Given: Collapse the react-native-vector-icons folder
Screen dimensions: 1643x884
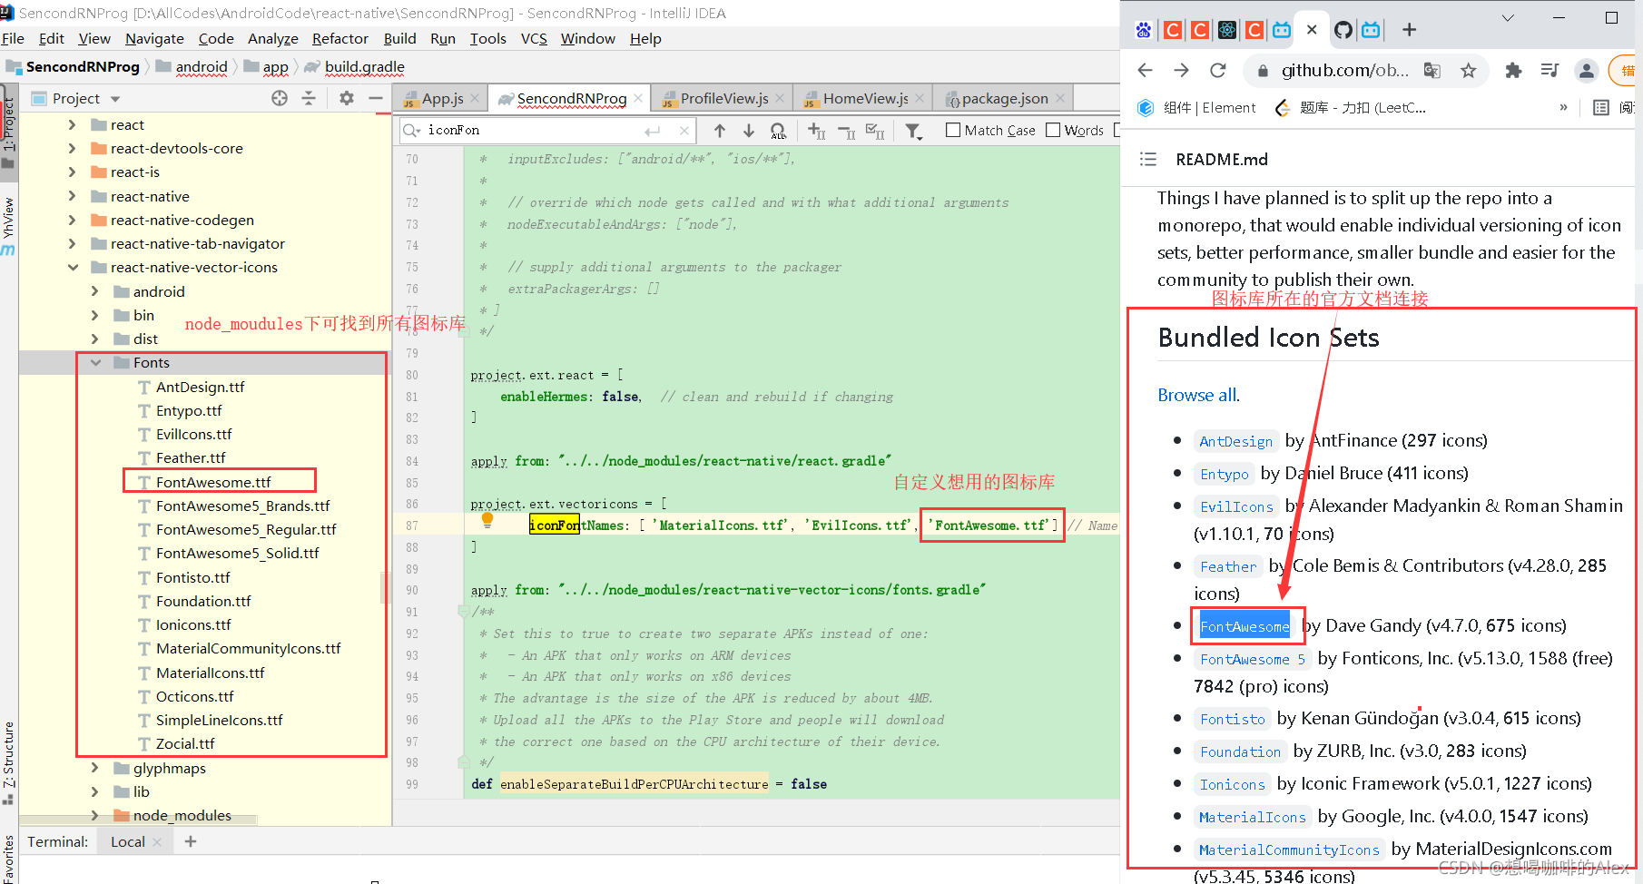Looking at the screenshot, I should [x=73, y=267].
